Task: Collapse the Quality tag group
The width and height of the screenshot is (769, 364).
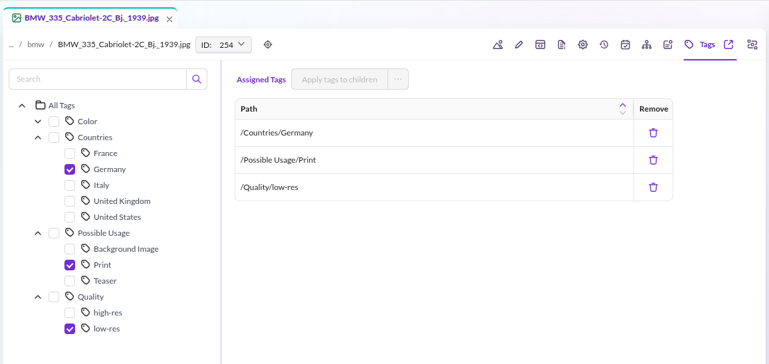Action: pos(38,297)
